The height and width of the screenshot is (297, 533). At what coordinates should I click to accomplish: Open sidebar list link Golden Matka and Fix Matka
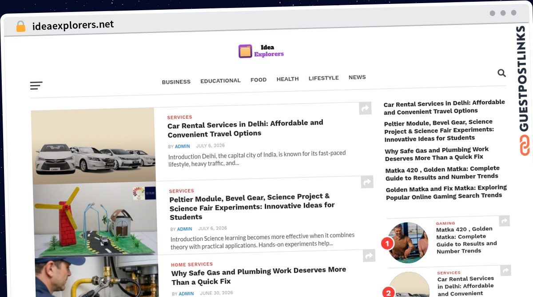point(446,192)
